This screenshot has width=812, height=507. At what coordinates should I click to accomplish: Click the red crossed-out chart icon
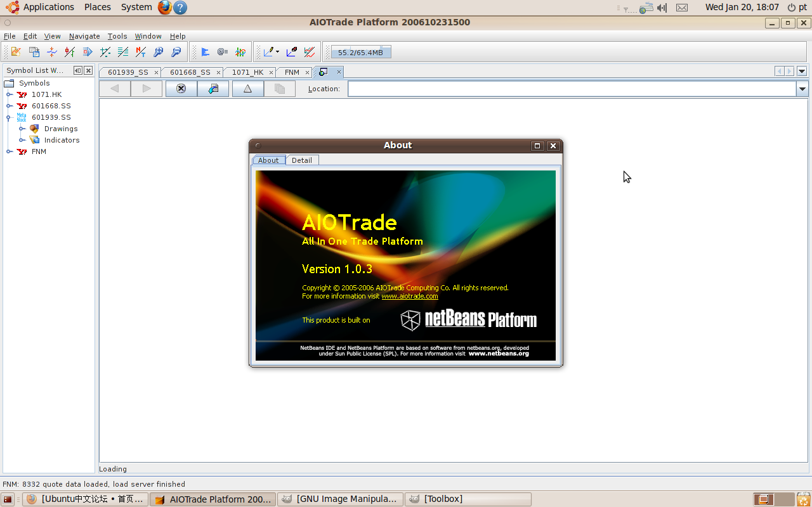[310, 52]
